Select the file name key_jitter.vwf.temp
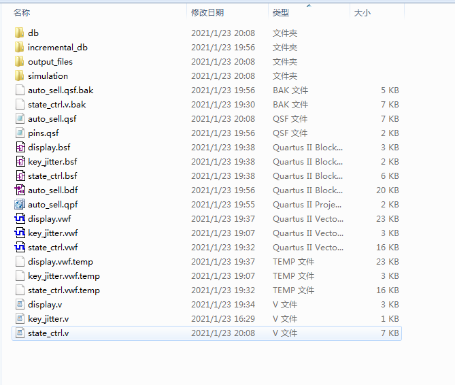 [64, 276]
